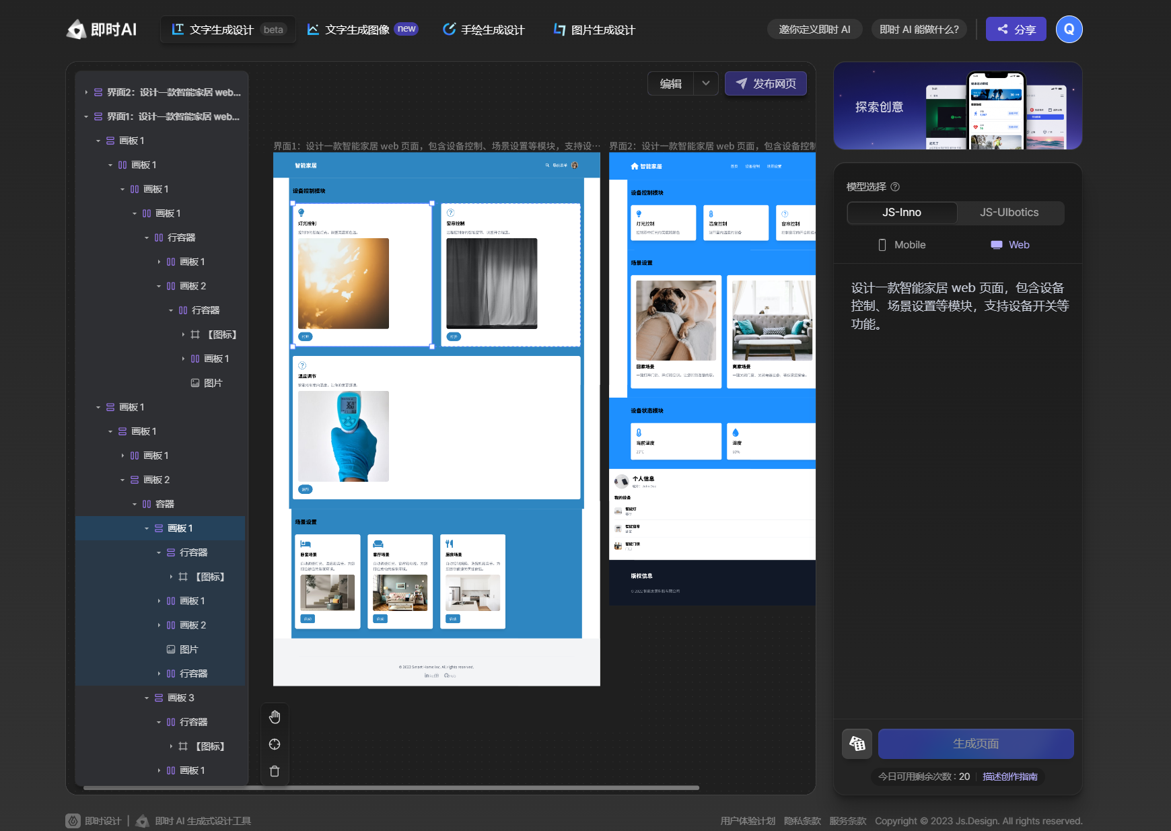The width and height of the screenshot is (1171, 831).
Task: Click the layout icon of 界面2 row
Action: (98, 92)
